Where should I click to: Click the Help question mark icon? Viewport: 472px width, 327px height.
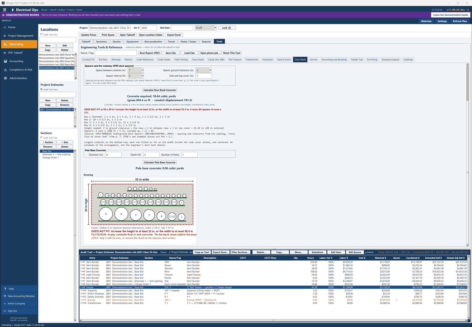click(5, 289)
